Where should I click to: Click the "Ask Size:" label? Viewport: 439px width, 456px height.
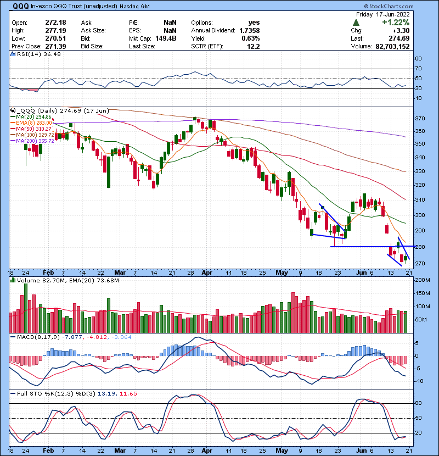pyautogui.click(x=93, y=30)
